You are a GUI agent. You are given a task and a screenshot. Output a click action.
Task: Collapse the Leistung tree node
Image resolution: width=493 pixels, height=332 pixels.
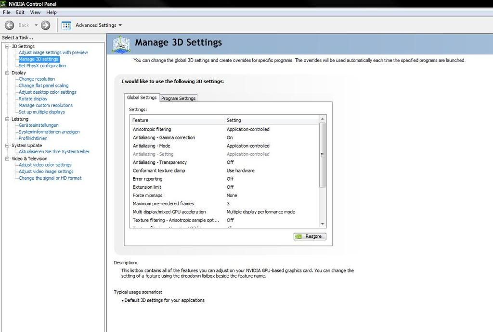coord(7,119)
